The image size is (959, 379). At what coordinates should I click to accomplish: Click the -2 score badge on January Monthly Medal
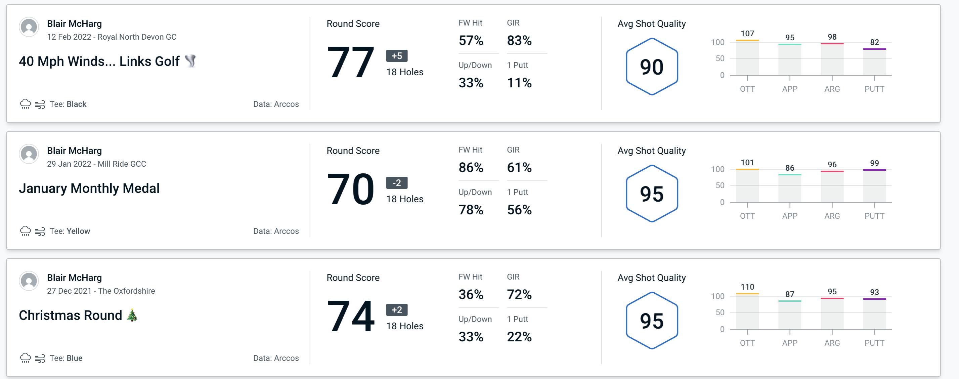click(x=394, y=182)
